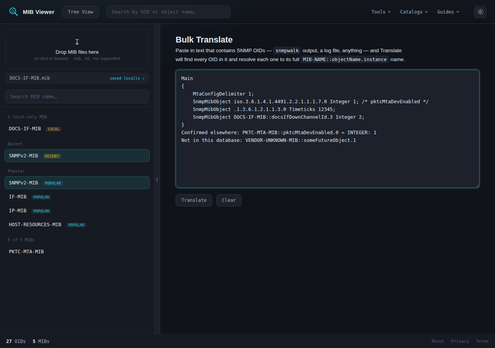Select DOCS-IF-MIB local entry
The image size is (495, 348).
pos(77,129)
